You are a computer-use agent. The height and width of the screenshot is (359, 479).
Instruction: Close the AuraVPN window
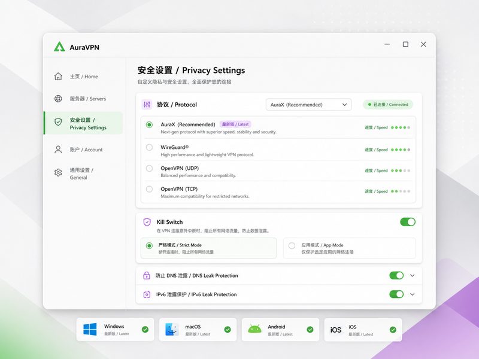click(423, 44)
